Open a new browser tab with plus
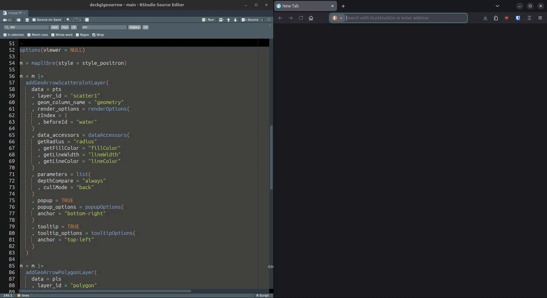The width and height of the screenshot is (547, 298). click(x=343, y=6)
